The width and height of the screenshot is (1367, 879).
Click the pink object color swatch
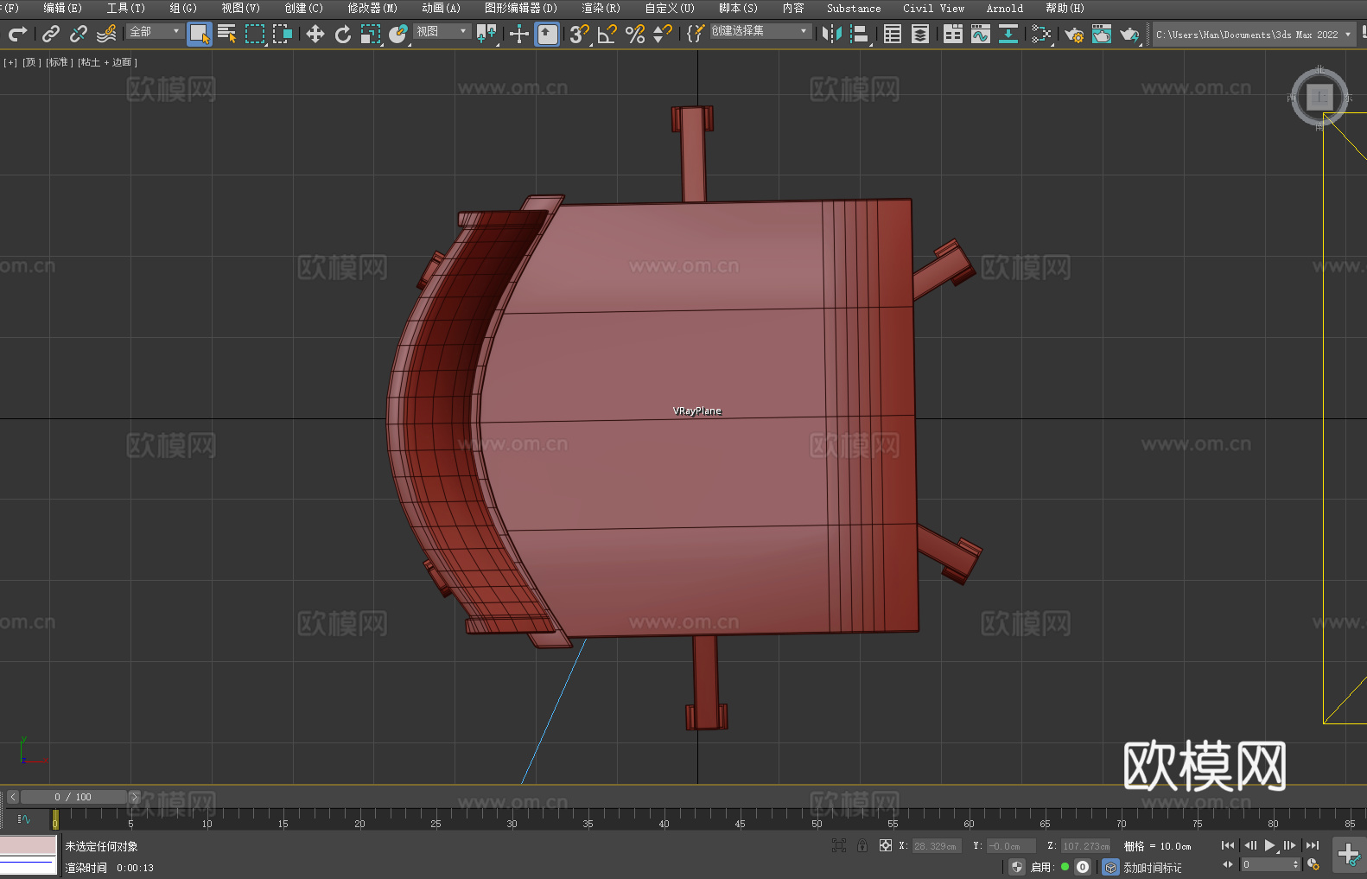click(29, 844)
